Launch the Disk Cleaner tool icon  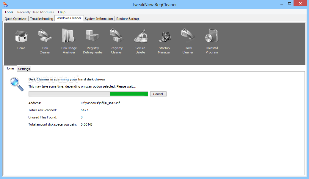point(45,36)
